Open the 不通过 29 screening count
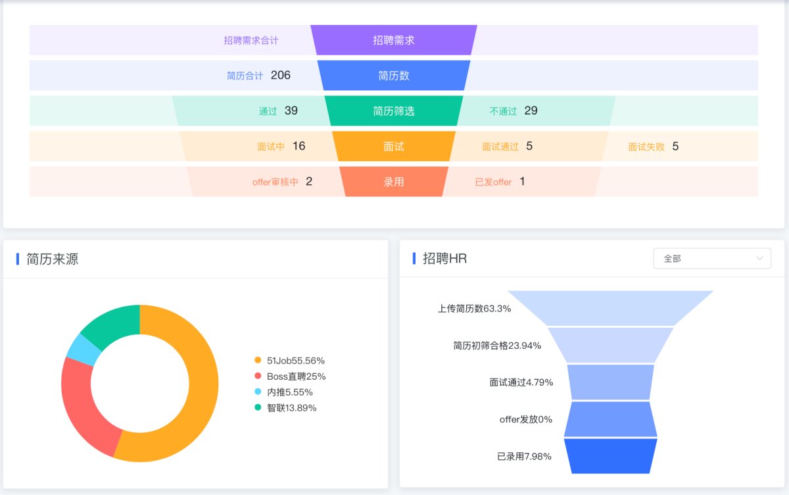The image size is (789, 495). (514, 111)
